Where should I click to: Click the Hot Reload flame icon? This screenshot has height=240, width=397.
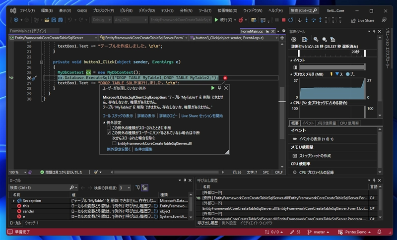(x=241, y=20)
